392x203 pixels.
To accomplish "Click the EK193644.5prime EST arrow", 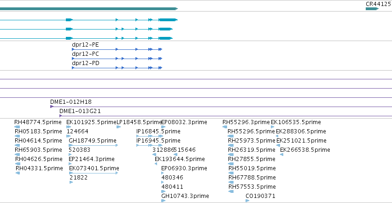I will 156,164.
